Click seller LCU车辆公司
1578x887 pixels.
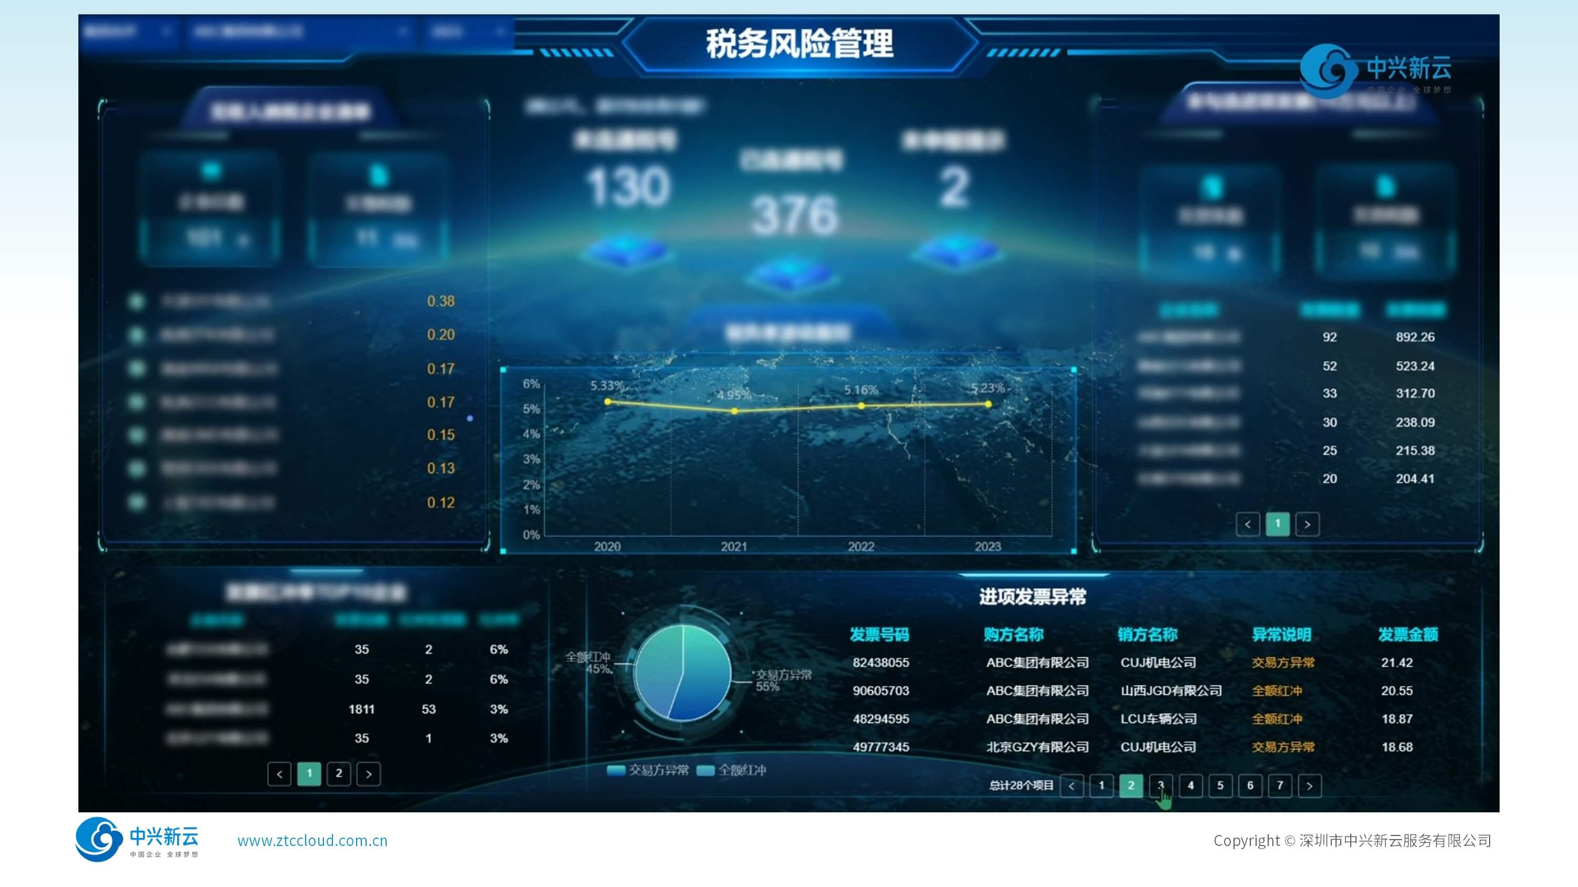coord(1158,719)
